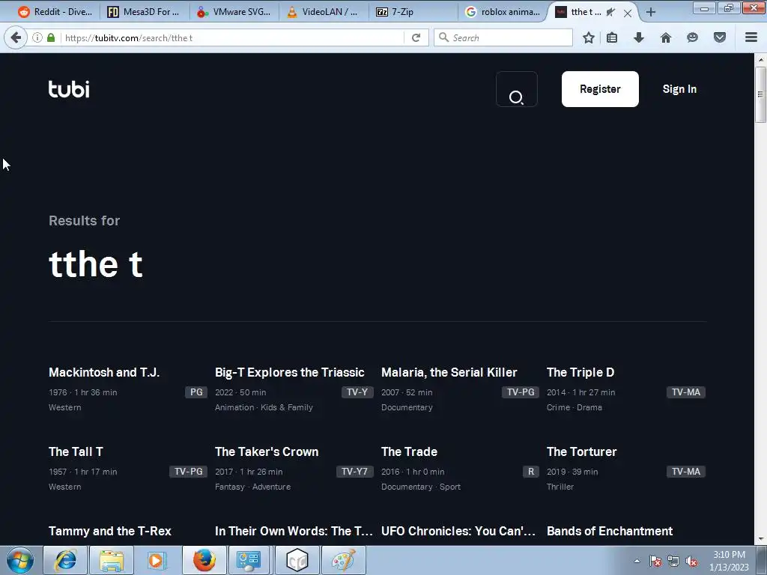Click the TV-Y7 rating badge
Viewport: 767px width, 575px height.
(x=354, y=472)
